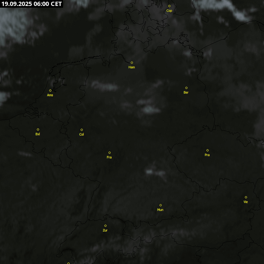Select the 'Ams' city label text
The height and width of the screenshot is (264, 264).
[x=50, y=95]
